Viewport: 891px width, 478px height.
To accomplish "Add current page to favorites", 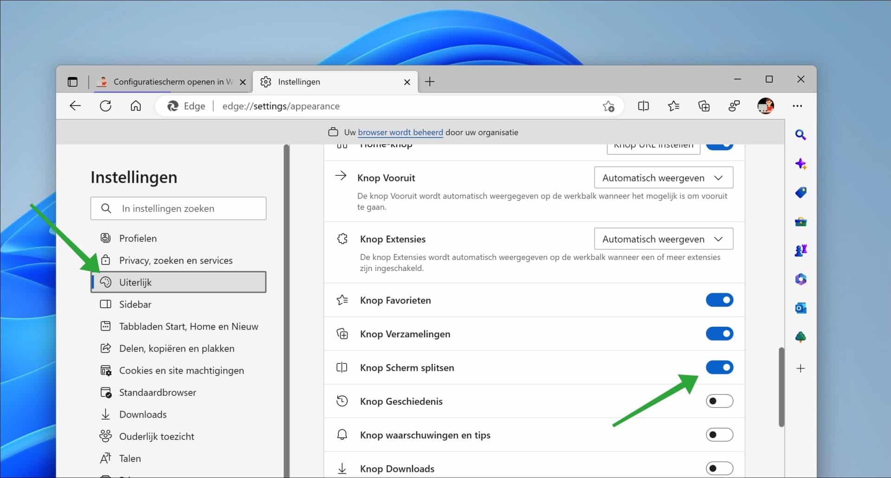I will pyautogui.click(x=609, y=106).
